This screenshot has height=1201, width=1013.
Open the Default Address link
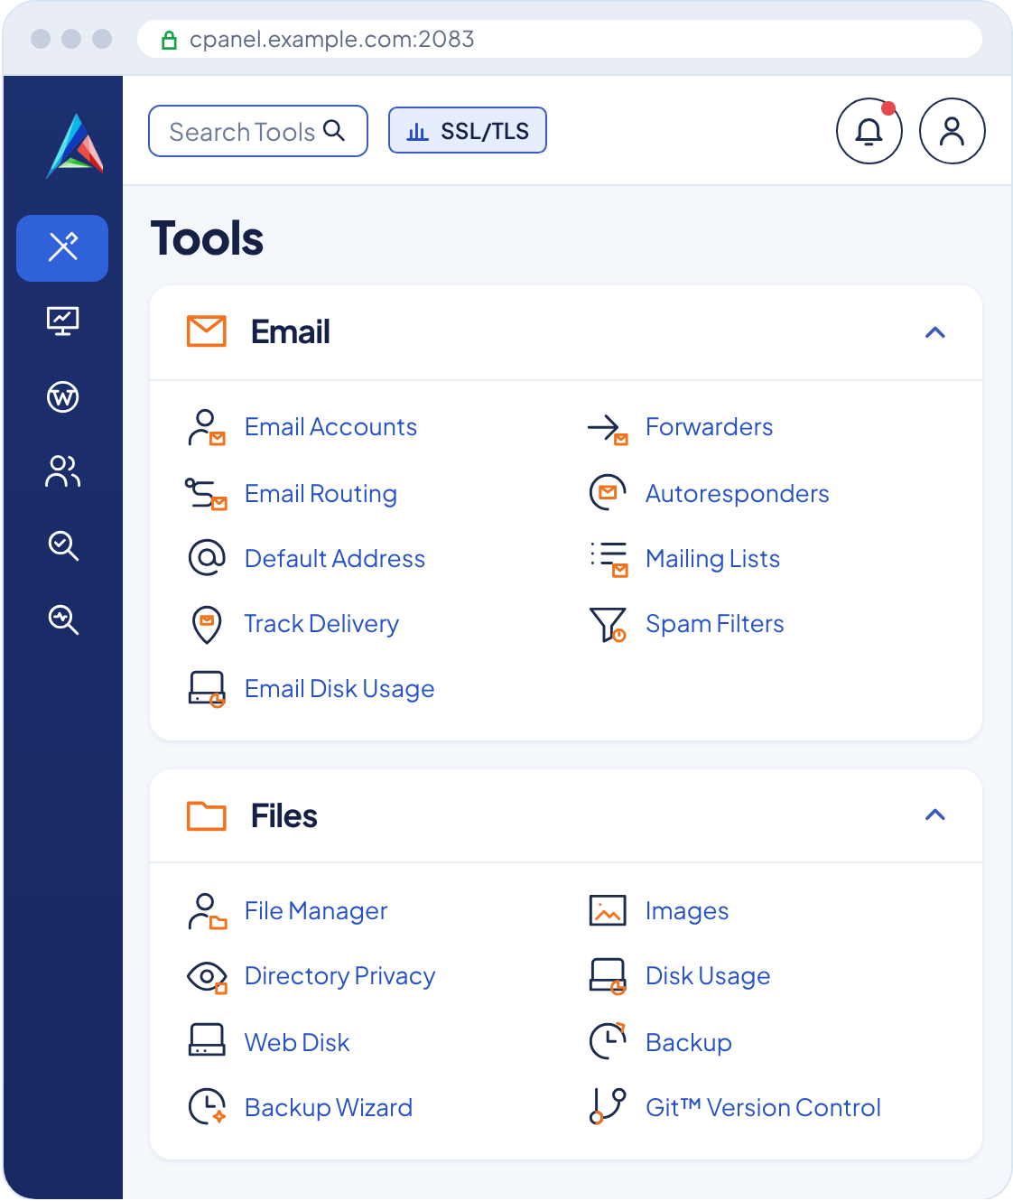pyautogui.click(x=335, y=559)
